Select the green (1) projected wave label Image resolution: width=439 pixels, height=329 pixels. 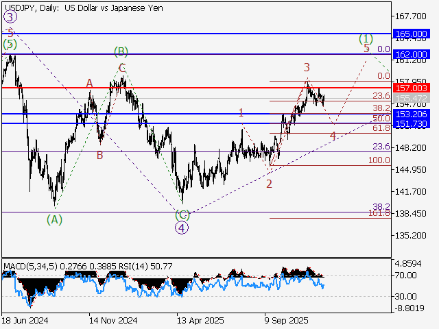coord(366,38)
